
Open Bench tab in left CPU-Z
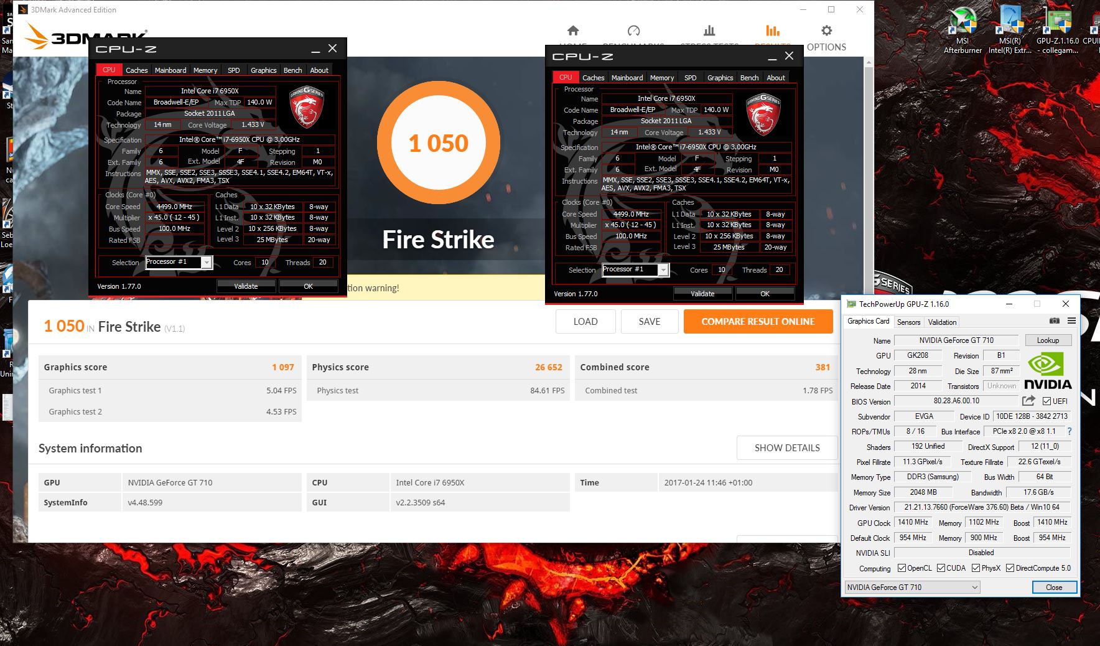click(292, 70)
